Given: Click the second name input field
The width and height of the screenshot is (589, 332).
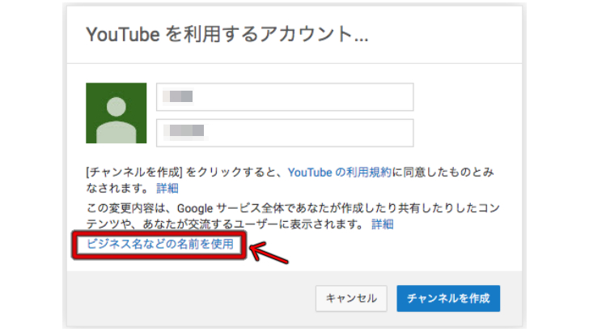Looking at the screenshot, I should click(x=285, y=133).
